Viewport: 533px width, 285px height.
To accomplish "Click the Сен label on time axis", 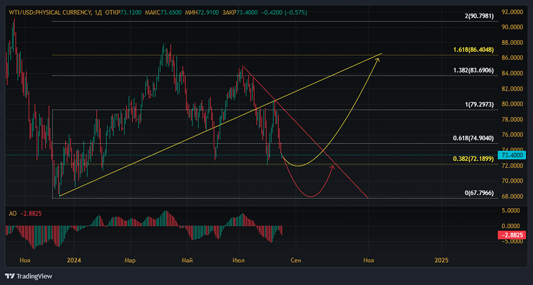I will click(296, 260).
